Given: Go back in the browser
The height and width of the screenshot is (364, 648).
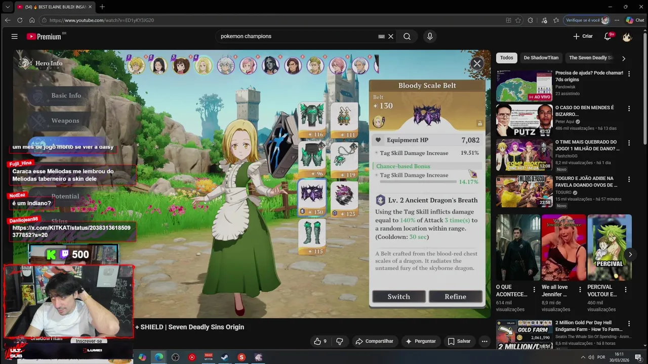Looking at the screenshot, I should 7,20.
